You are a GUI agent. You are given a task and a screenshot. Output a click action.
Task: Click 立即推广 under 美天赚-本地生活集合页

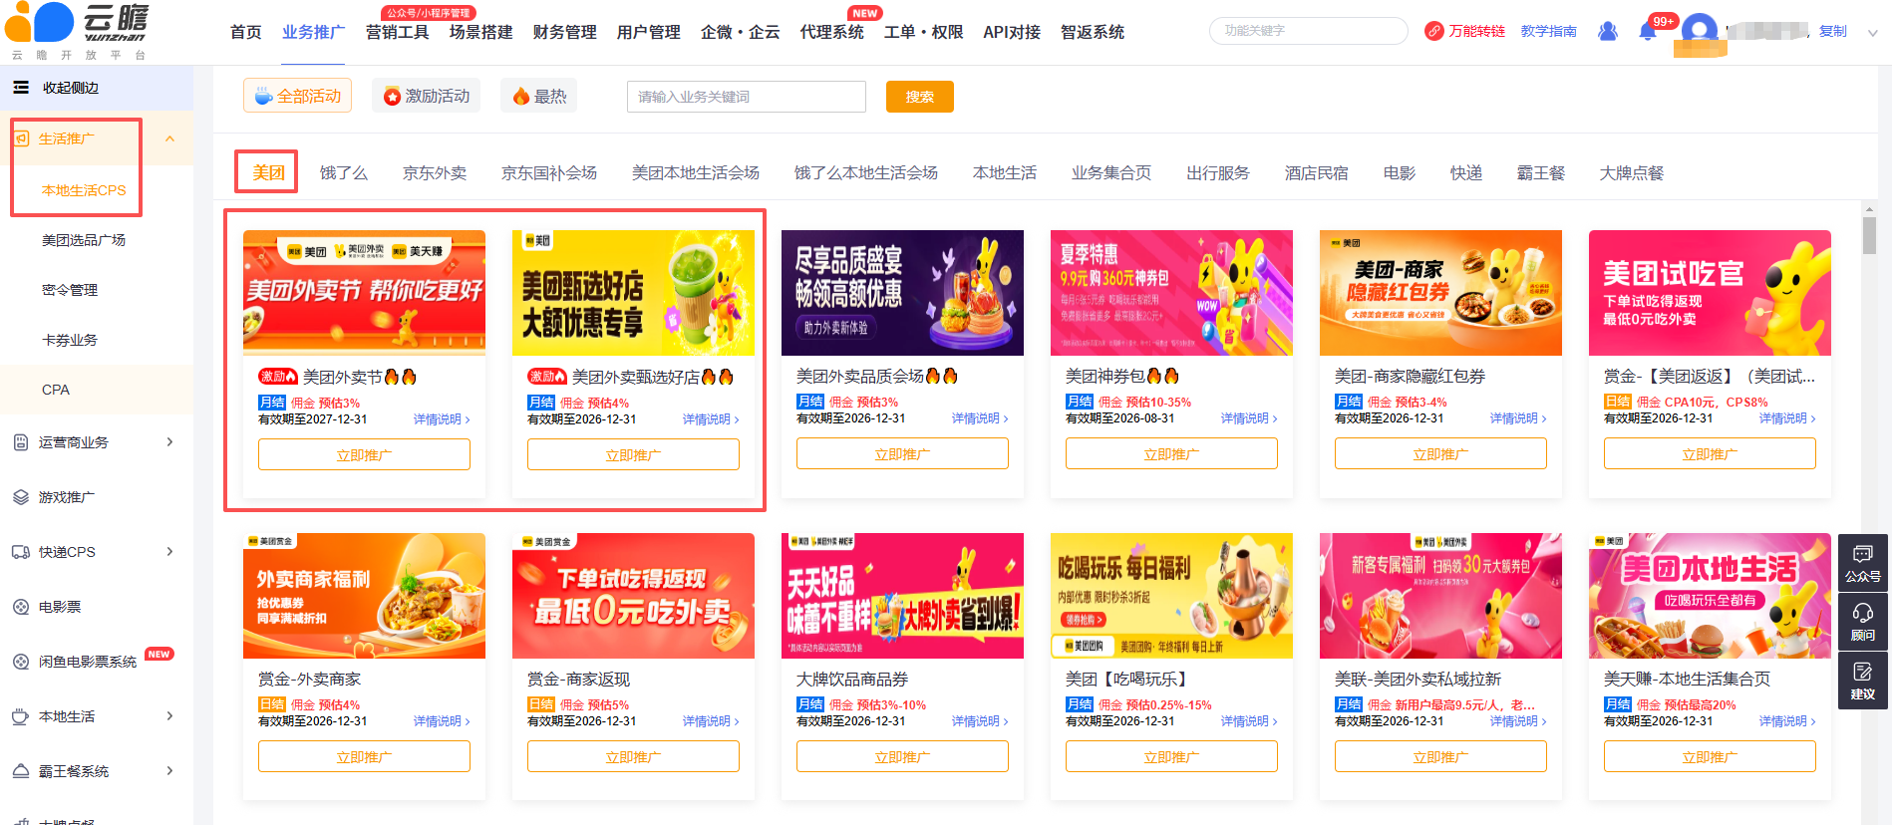click(1710, 757)
